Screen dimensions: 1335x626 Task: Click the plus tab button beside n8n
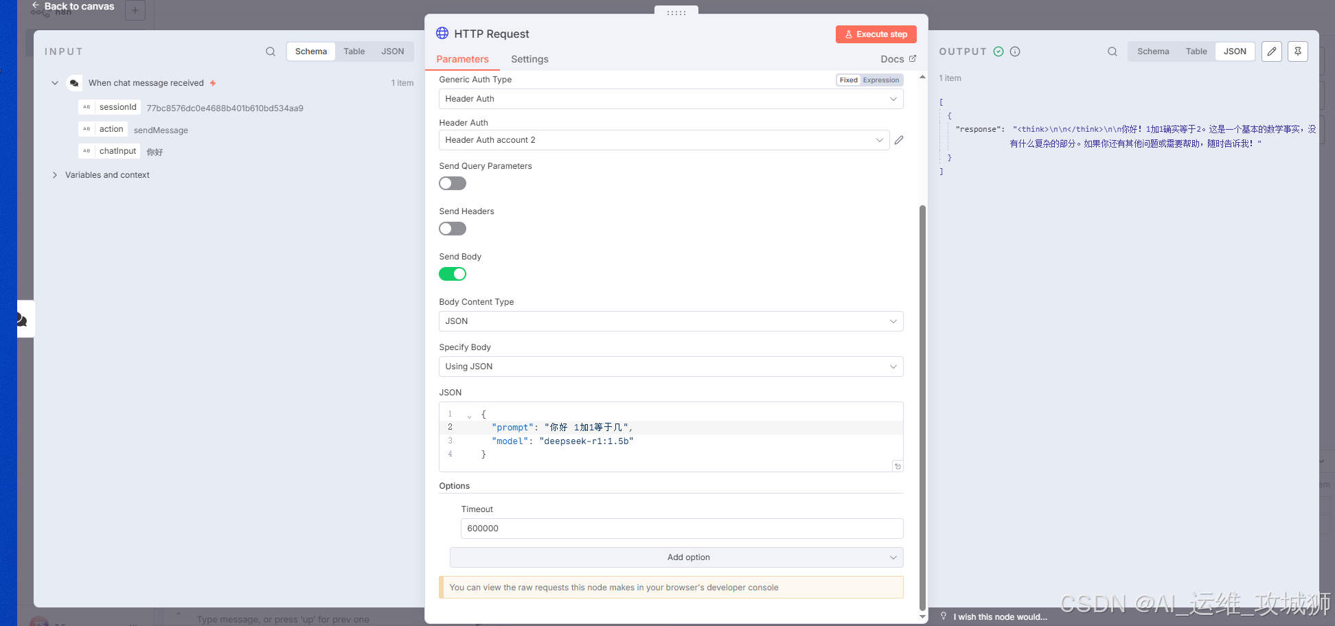click(x=135, y=10)
